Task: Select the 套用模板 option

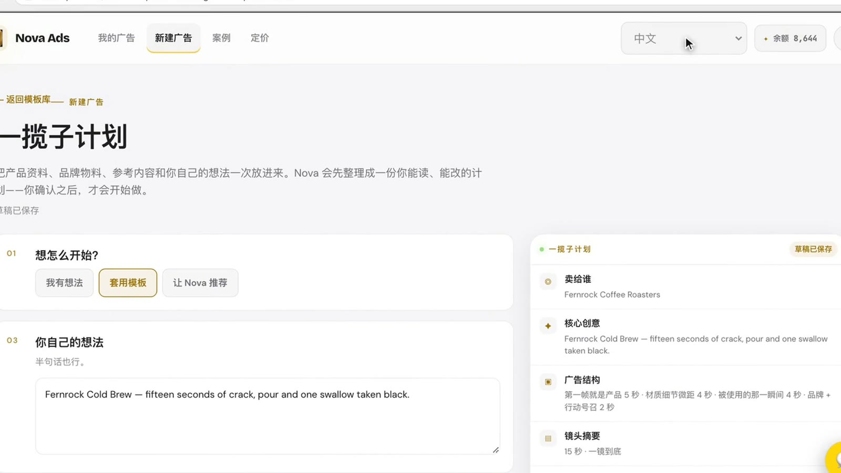Action: [128, 283]
